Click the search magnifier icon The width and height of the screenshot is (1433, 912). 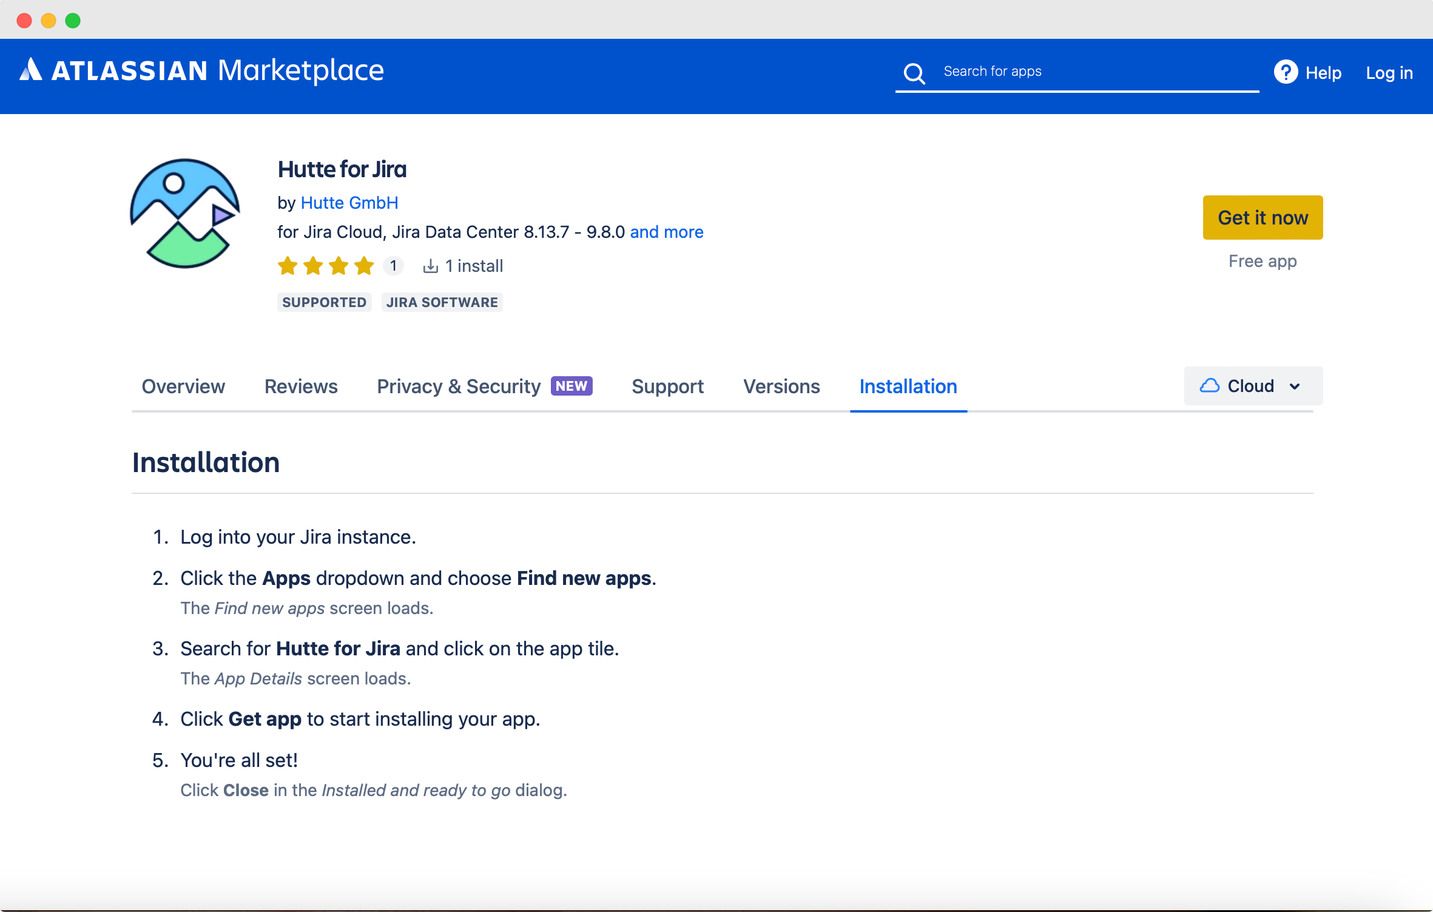click(x=914, y=72)
